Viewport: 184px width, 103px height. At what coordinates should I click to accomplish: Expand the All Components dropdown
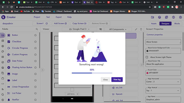pyautogui.click(x=118, y=29)
